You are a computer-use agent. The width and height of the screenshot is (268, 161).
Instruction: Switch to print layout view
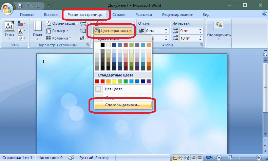175,158
